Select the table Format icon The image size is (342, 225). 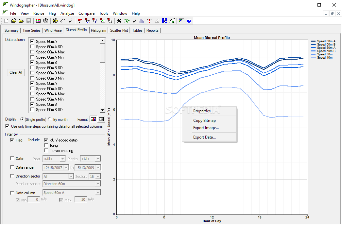(x=101, y=119)
